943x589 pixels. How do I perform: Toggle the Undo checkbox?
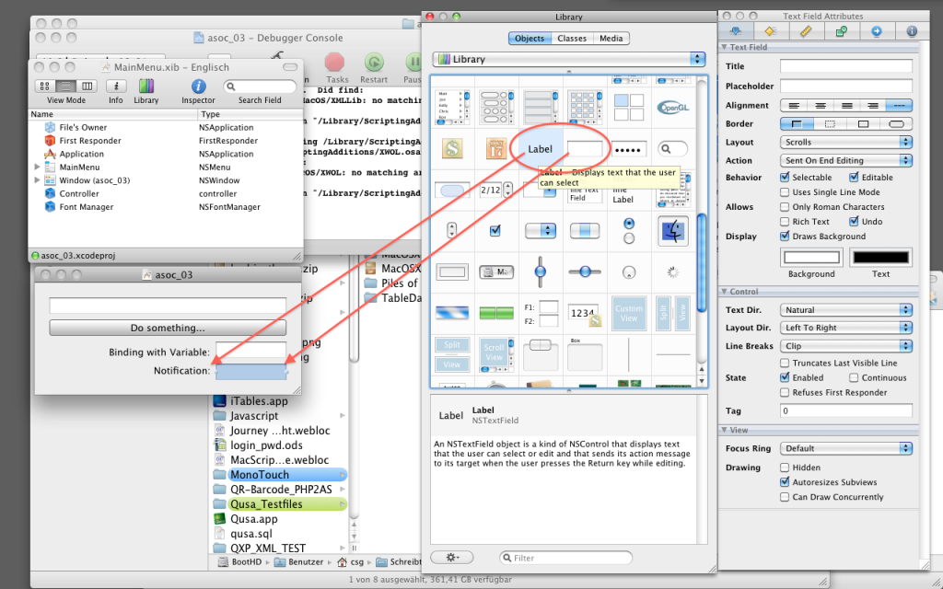(854, 222)
